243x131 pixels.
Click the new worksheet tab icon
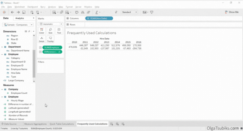[x=112, y=124]
